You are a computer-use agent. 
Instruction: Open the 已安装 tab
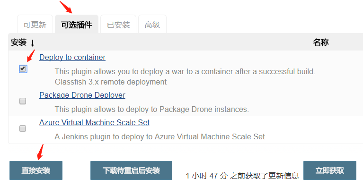click(118, 25)
